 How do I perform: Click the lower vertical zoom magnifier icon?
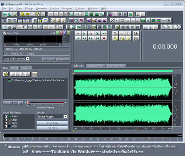[136, 38]
